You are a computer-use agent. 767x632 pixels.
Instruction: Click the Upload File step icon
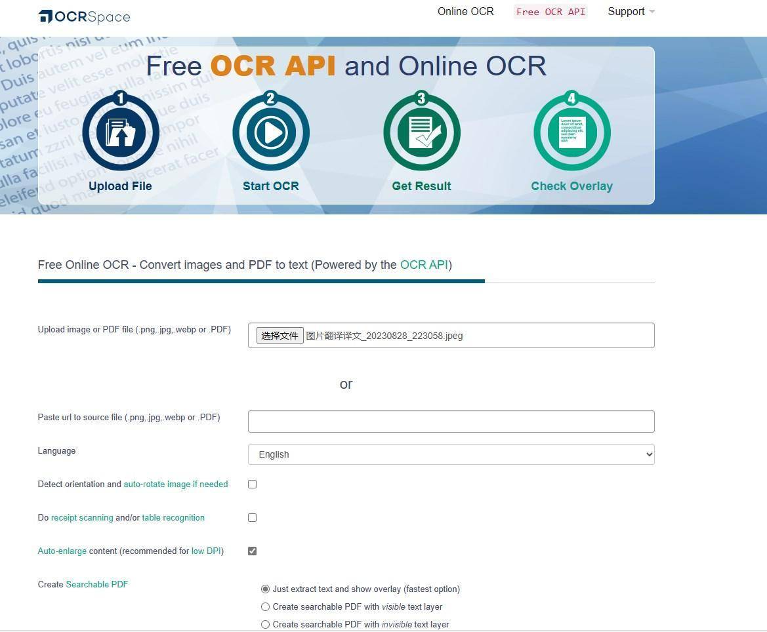tap(120, 132)
